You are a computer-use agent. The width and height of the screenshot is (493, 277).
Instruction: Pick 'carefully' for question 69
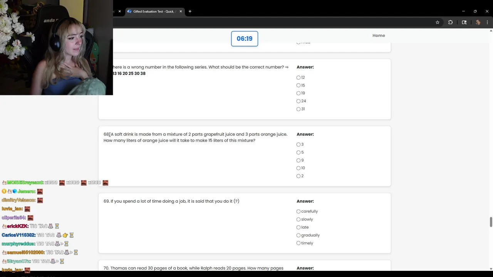(x=298, y=211)
